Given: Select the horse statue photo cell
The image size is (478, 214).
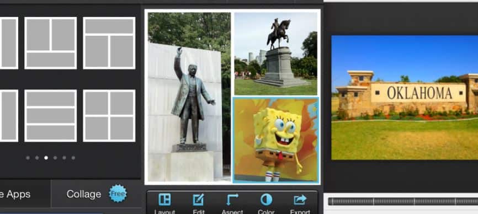Looking at the screenshot, I should click(x=275, y=54).
